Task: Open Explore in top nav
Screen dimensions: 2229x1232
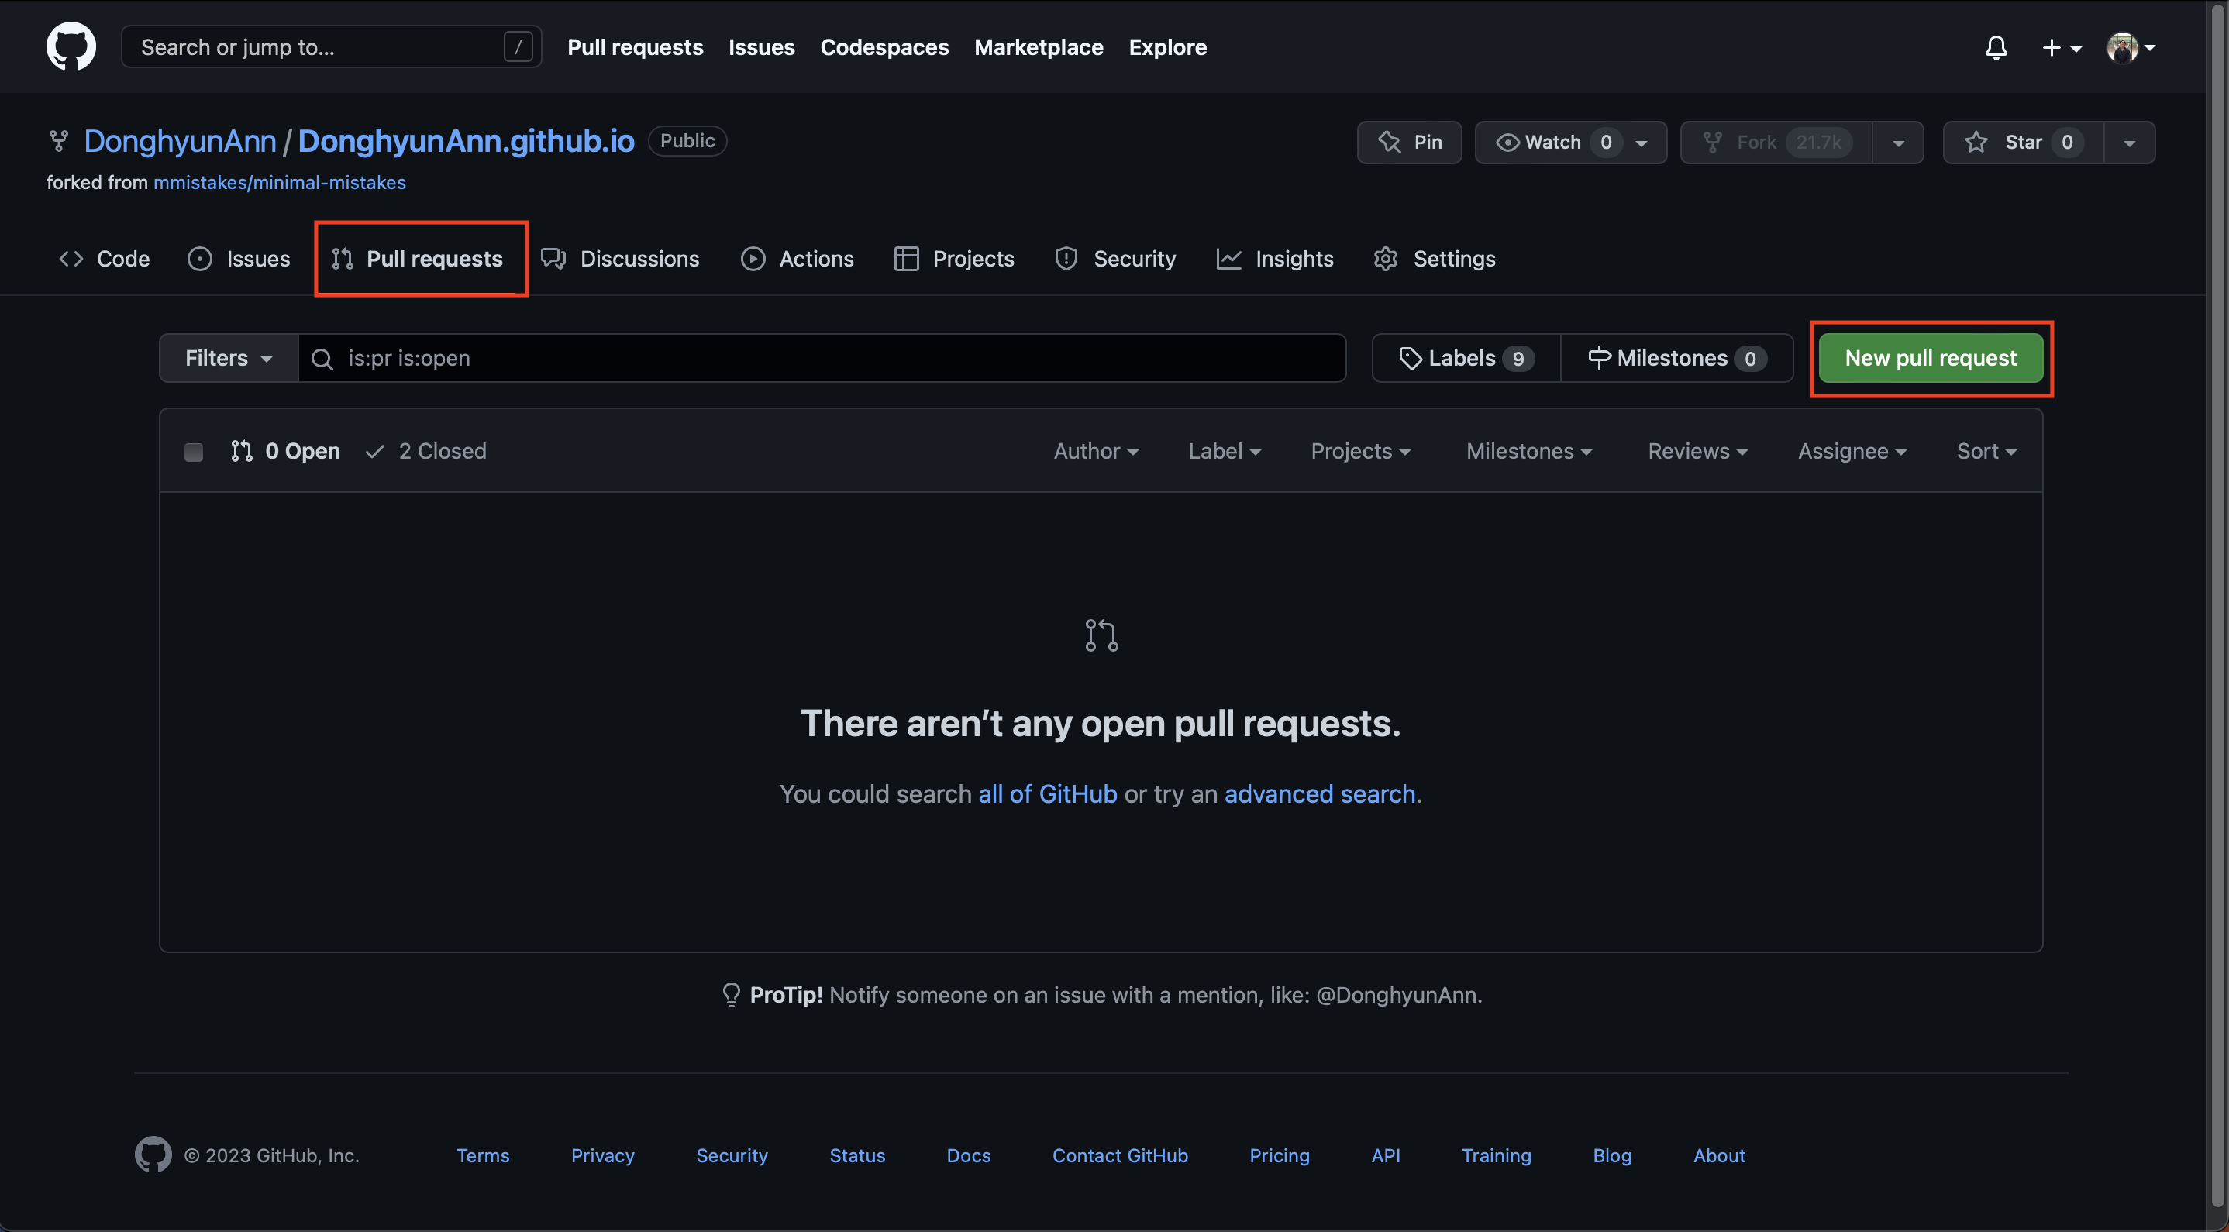Action: pos(1167,46)
